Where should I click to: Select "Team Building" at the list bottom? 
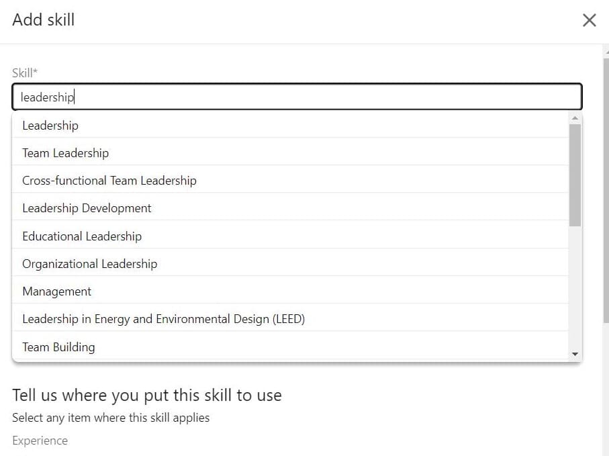pyautogui.click(x=58, y=347)
